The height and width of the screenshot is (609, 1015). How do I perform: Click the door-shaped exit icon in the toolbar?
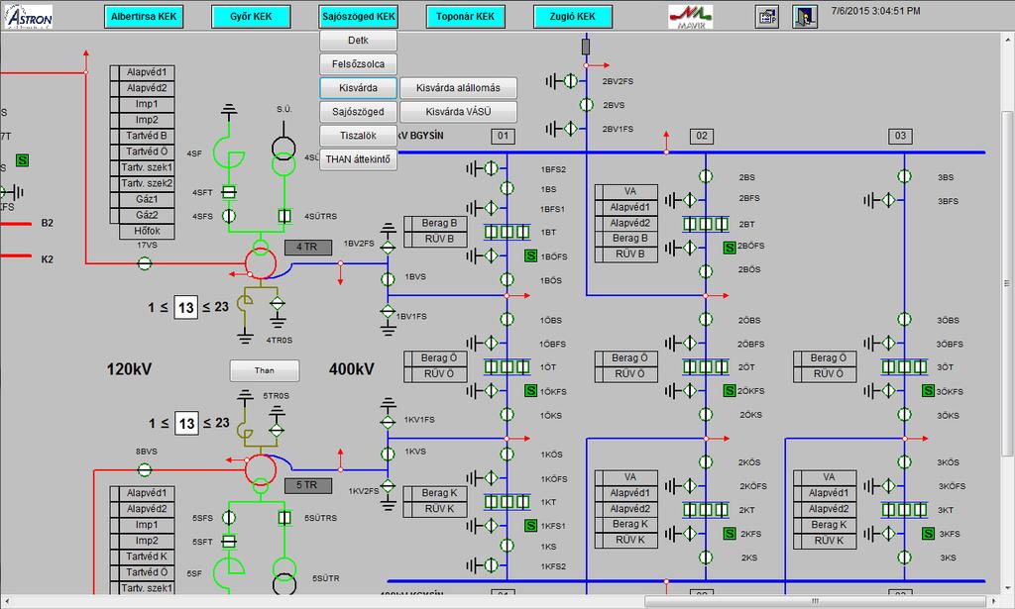click(x=805, y=16)
